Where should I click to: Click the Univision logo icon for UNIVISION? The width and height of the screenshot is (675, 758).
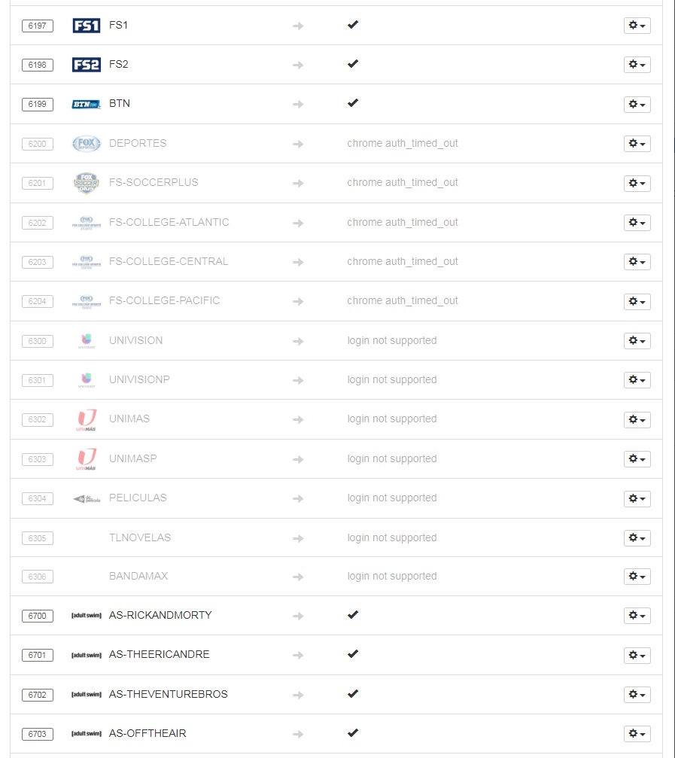pos(86,341)
